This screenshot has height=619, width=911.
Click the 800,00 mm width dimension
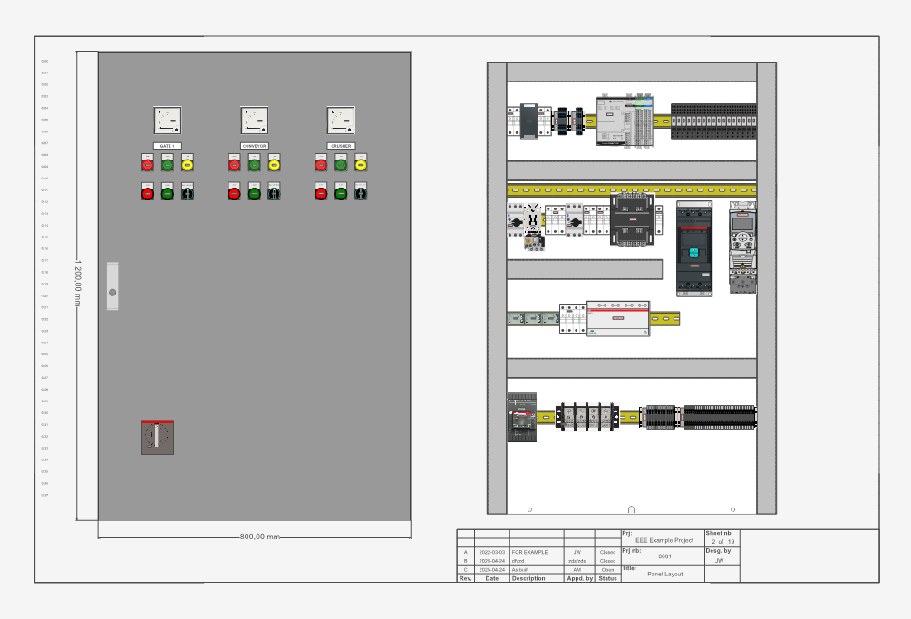(x=260, y=537)
